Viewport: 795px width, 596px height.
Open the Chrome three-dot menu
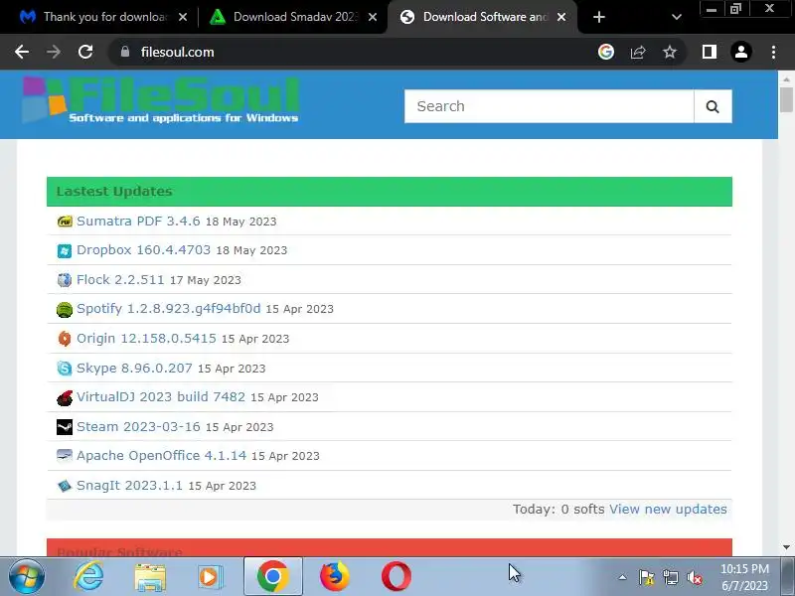click(x=773, y=52)
